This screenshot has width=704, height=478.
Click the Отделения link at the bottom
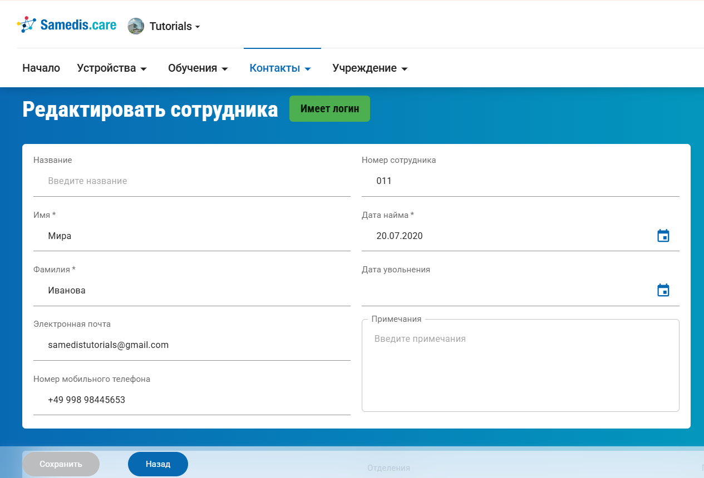tap(388, 468)
